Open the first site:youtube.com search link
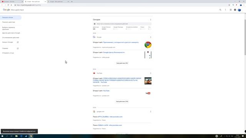 tap(110, 117)
